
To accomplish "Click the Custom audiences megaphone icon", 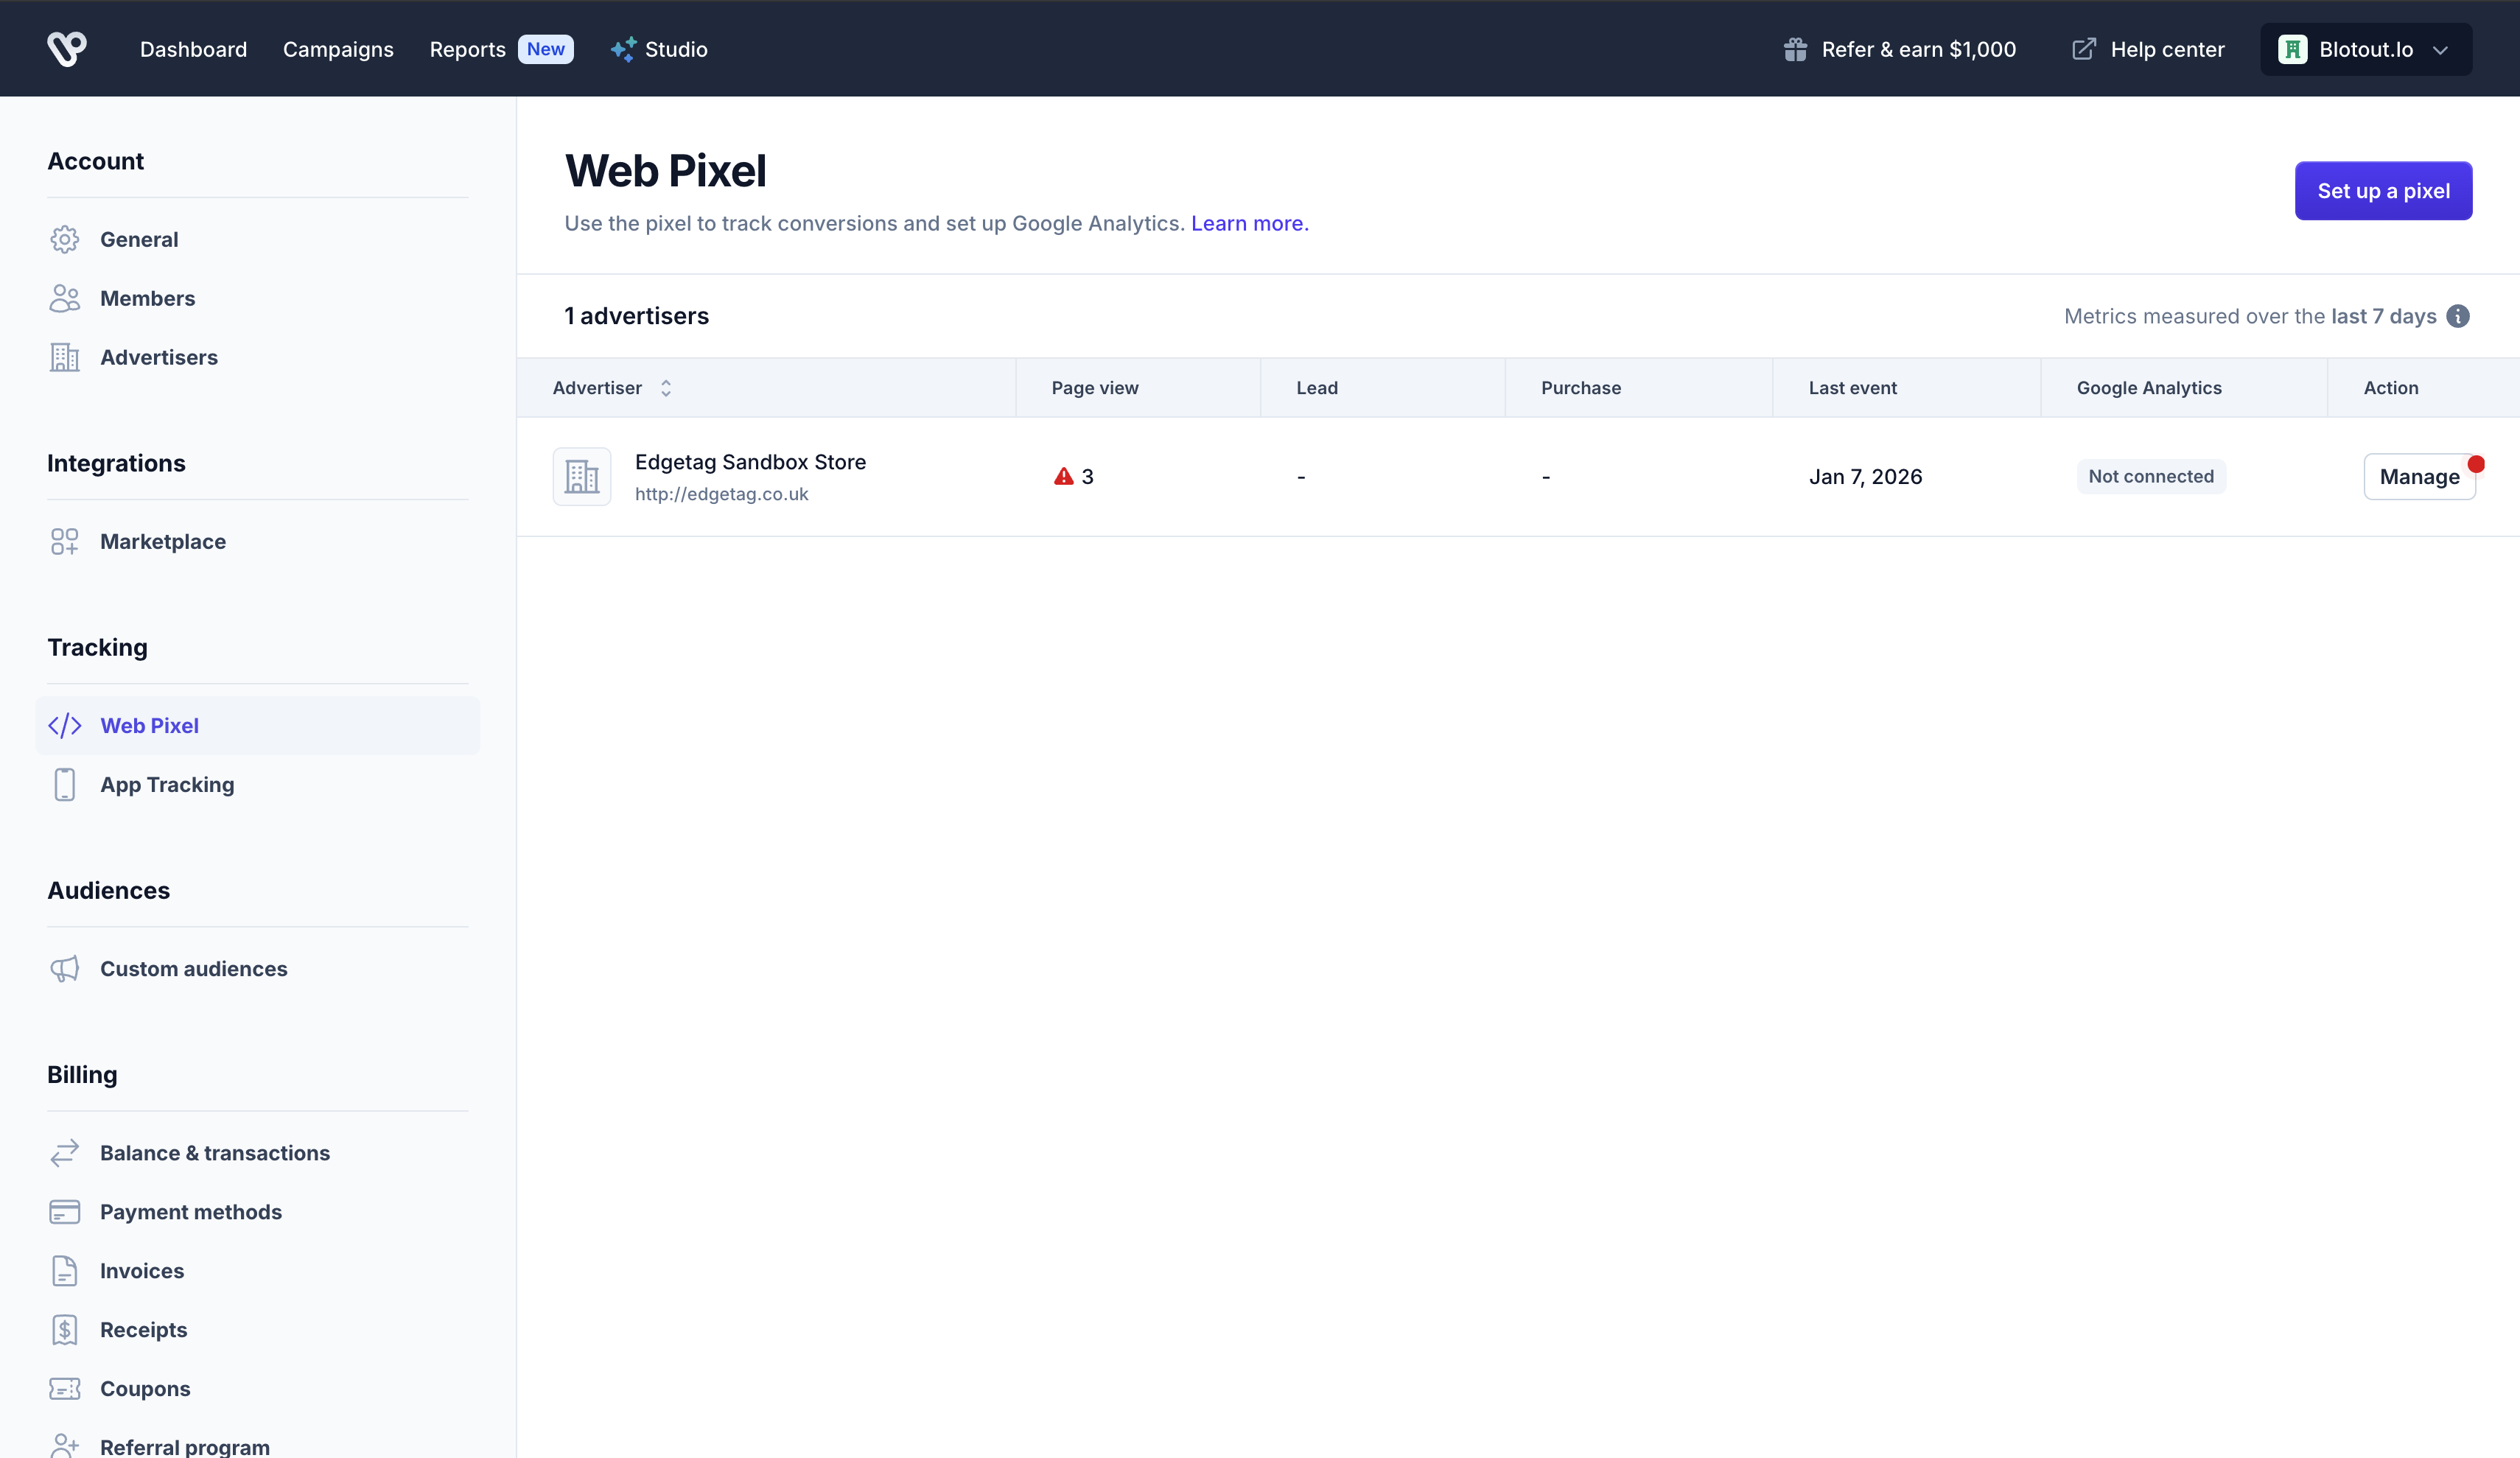I will pos(64,968).
